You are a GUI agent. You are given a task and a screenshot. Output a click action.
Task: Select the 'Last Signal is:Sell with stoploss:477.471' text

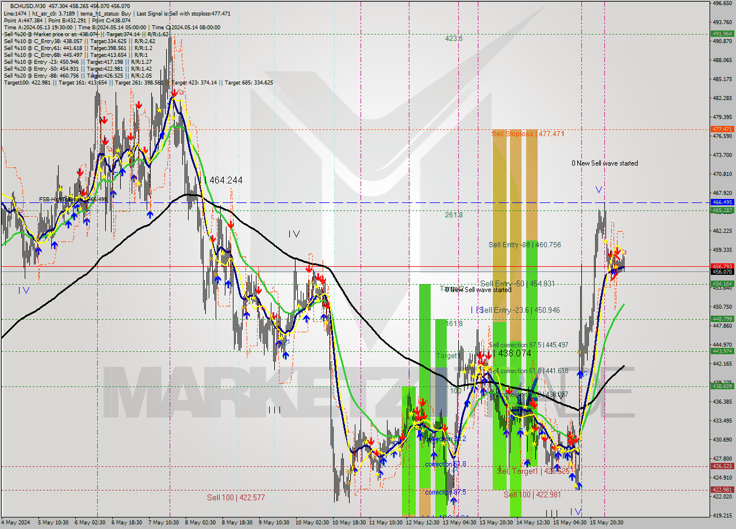[x=182, y=13]
